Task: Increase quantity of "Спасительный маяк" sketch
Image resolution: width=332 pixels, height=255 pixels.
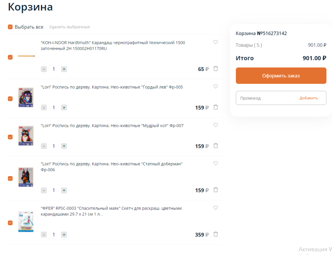Action: click(64, 235)
